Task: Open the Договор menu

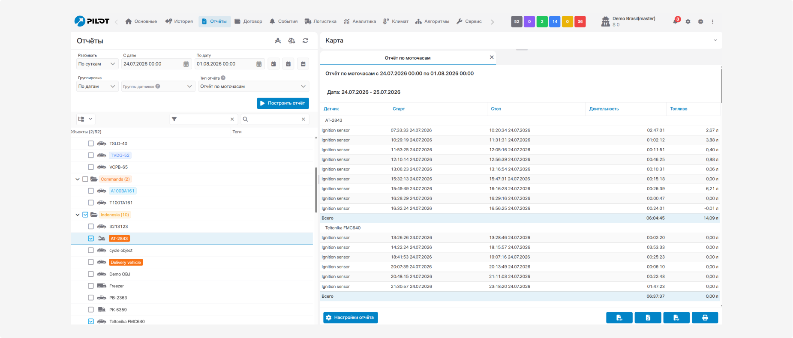Action: 249,21
